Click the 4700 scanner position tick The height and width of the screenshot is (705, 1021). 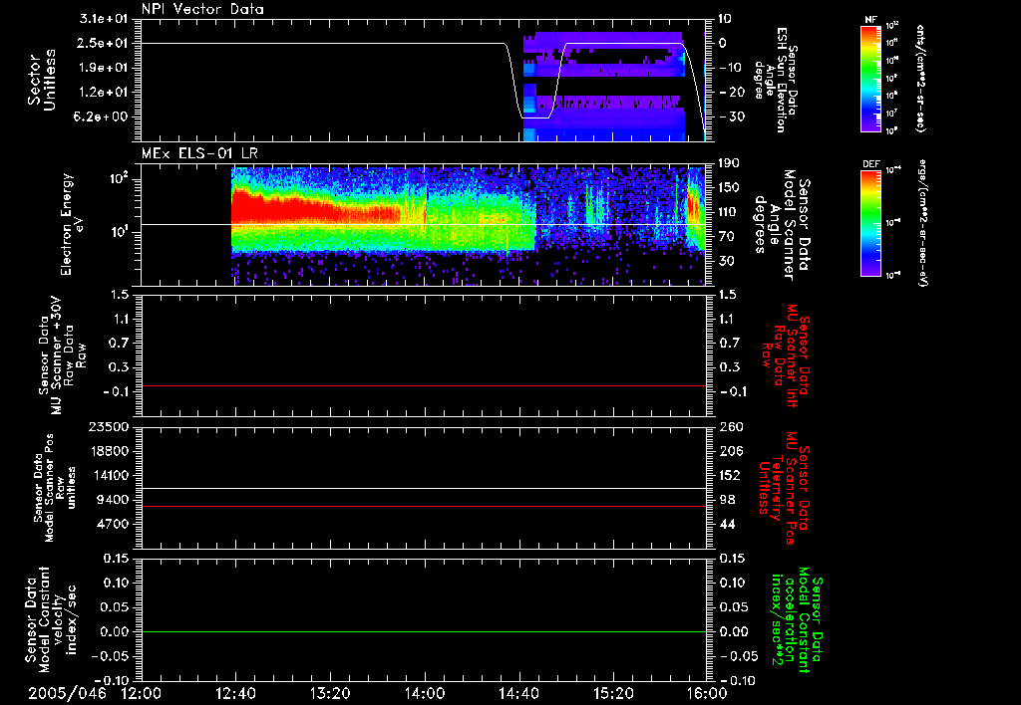(x=113, y=524)
